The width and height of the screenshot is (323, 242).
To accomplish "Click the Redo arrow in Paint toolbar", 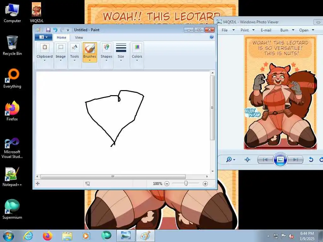I will [x=62, y=30].
